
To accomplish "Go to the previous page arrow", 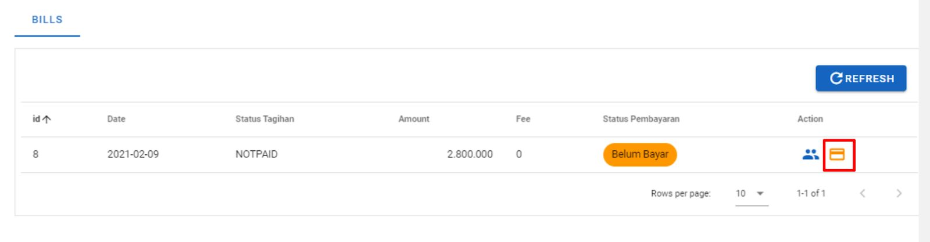I will pos(863,193).
